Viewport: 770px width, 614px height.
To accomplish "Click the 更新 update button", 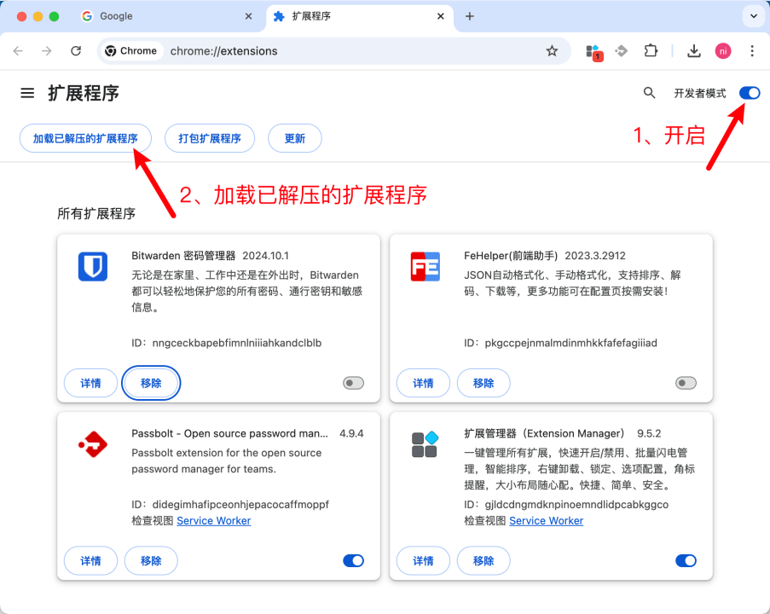I will [x=295, y=138].
